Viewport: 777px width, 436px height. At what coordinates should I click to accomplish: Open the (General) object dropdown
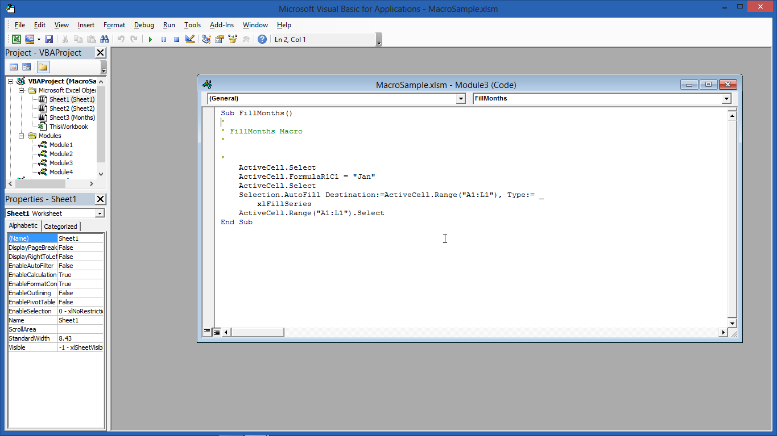(x=461, y=98)
